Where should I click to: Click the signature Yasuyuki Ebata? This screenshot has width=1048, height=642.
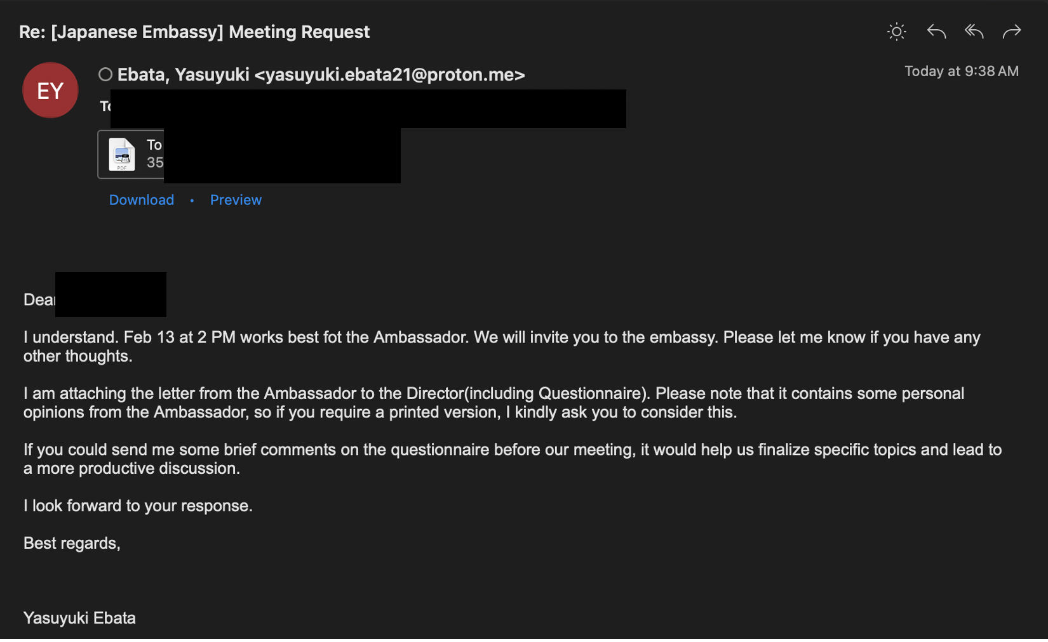[79, 618]
